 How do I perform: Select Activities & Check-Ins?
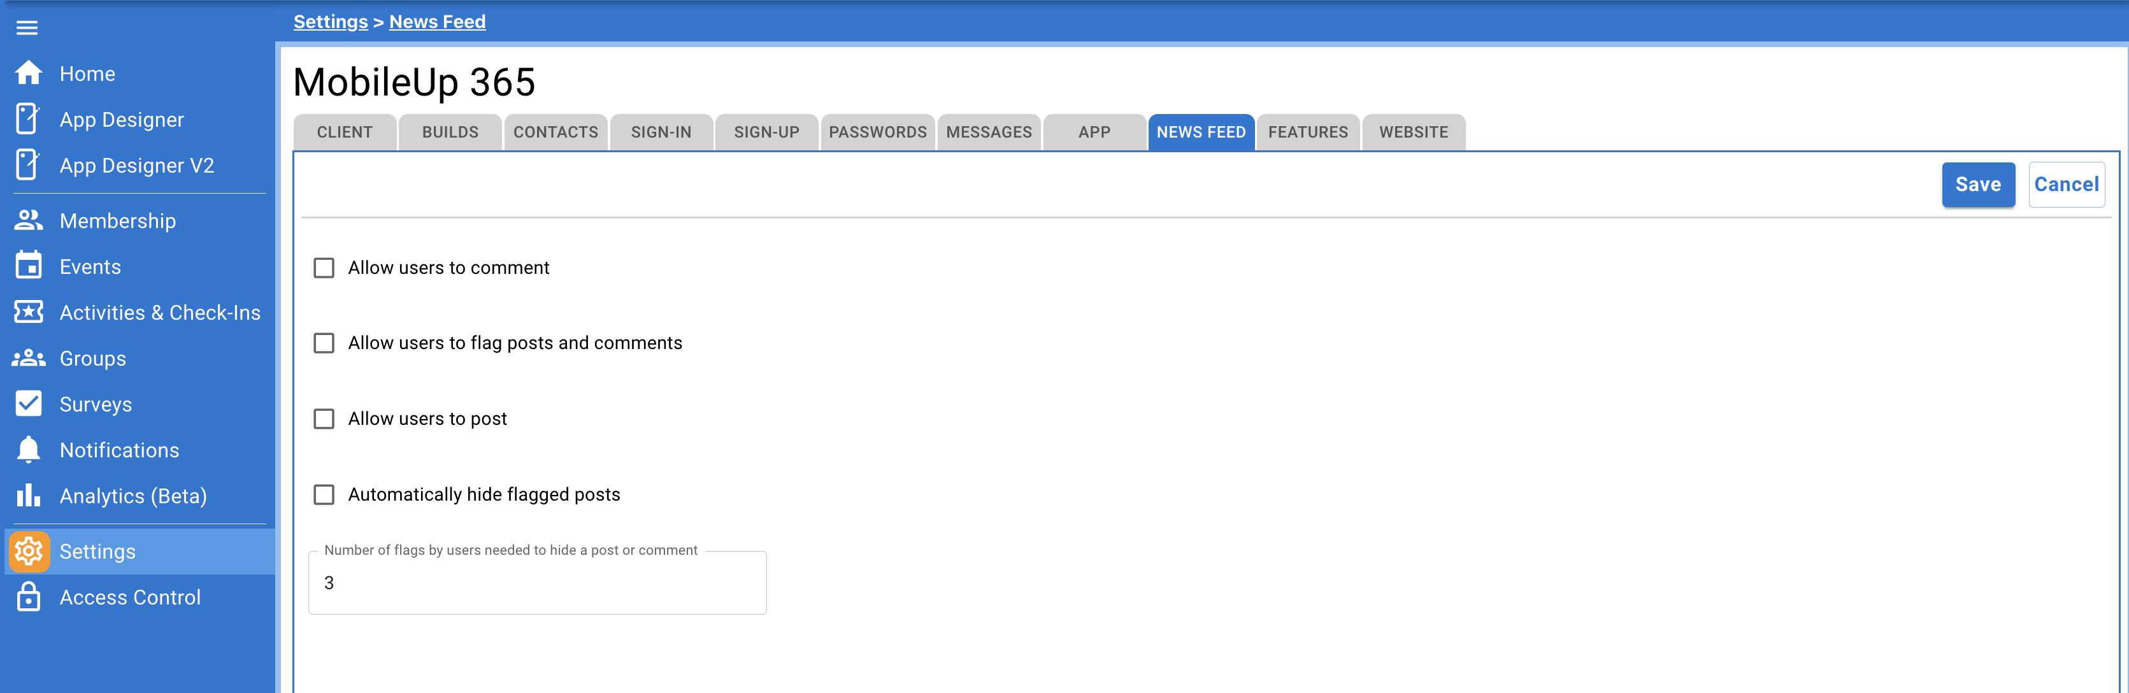tap(161, 312)
